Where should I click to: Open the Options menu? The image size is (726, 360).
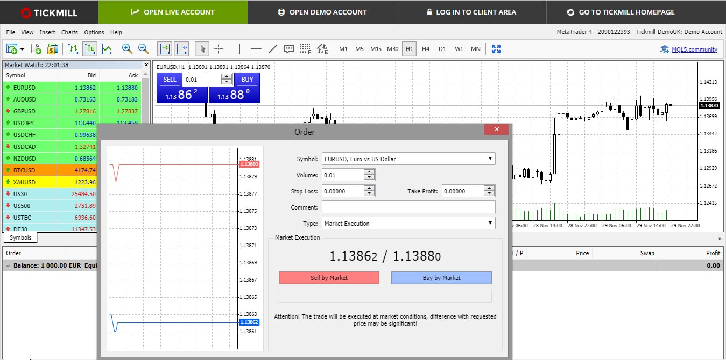94,32
